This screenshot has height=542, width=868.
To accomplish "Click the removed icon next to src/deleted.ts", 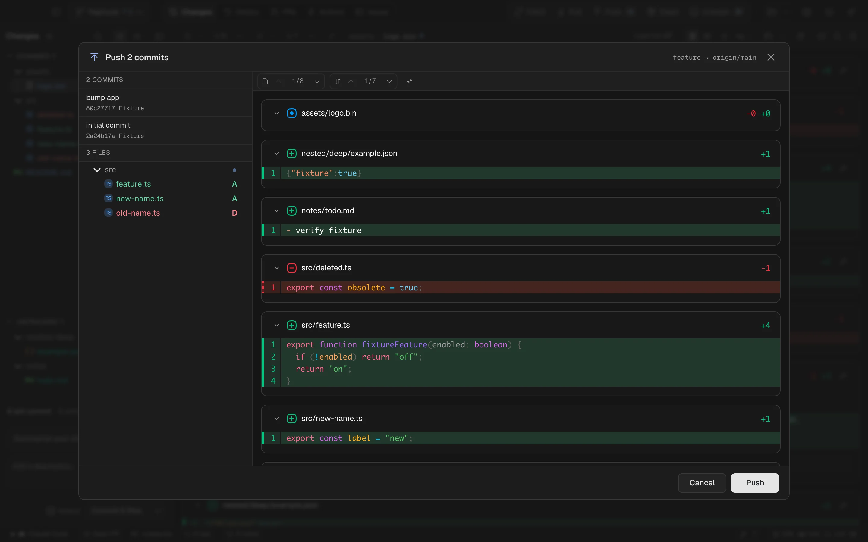I will coord(292,268).
